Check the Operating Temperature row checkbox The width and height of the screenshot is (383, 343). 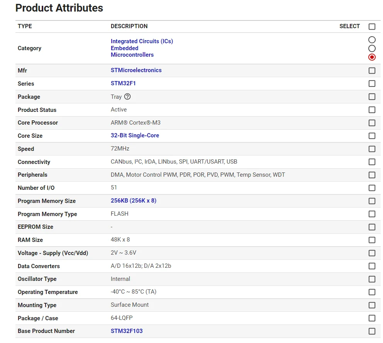click(x=372, y=292)
